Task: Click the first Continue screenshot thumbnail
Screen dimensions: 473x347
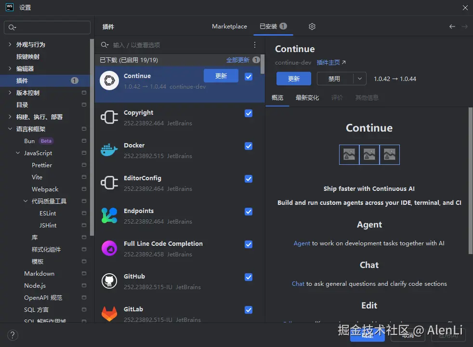Action: point(349,155)
